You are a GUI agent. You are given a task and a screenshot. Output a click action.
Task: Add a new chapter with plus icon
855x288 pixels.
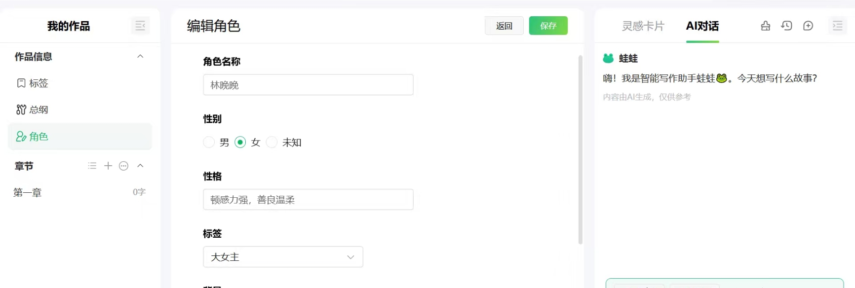108,166
